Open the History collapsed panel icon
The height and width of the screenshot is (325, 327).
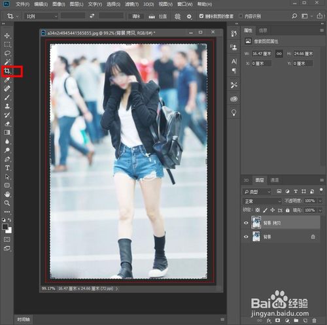233,33
